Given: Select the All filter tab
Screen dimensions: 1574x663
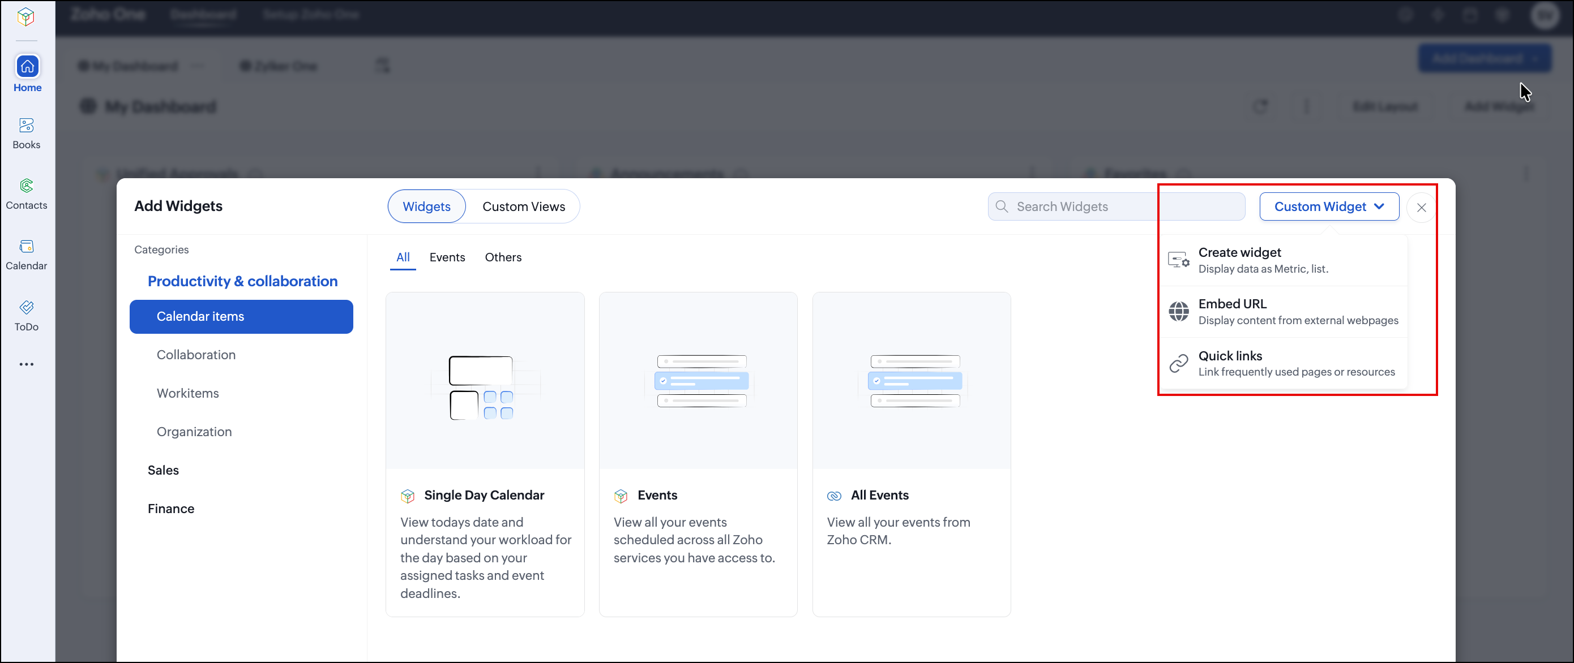Looking at the screenshot, I should pos(403,257).
